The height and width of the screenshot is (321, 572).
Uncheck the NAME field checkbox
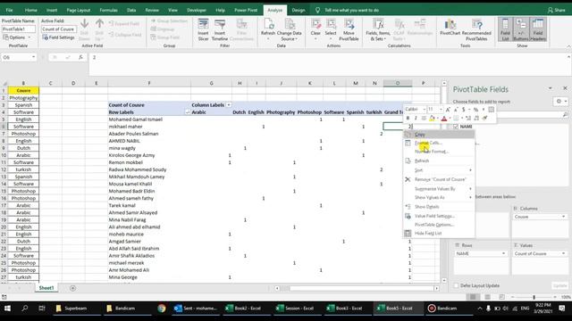pyautogui.click(x=456, y=127)
